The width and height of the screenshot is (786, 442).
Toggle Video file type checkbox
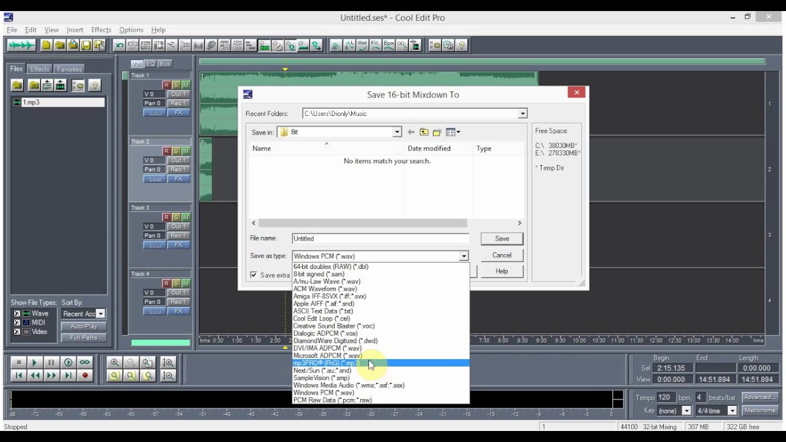click(17, 332)
